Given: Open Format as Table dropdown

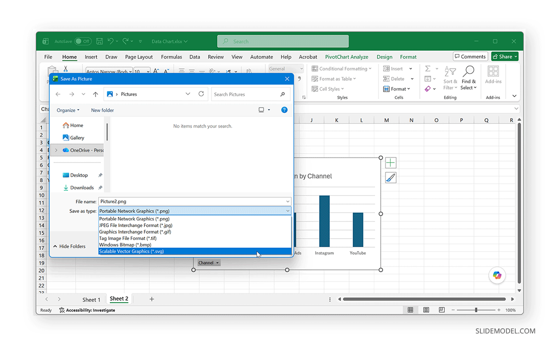Looking at the screenshot, I should click(x=334, y=79).
